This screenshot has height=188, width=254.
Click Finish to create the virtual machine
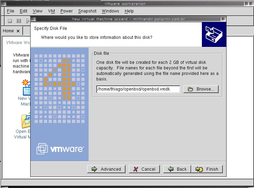207,169
